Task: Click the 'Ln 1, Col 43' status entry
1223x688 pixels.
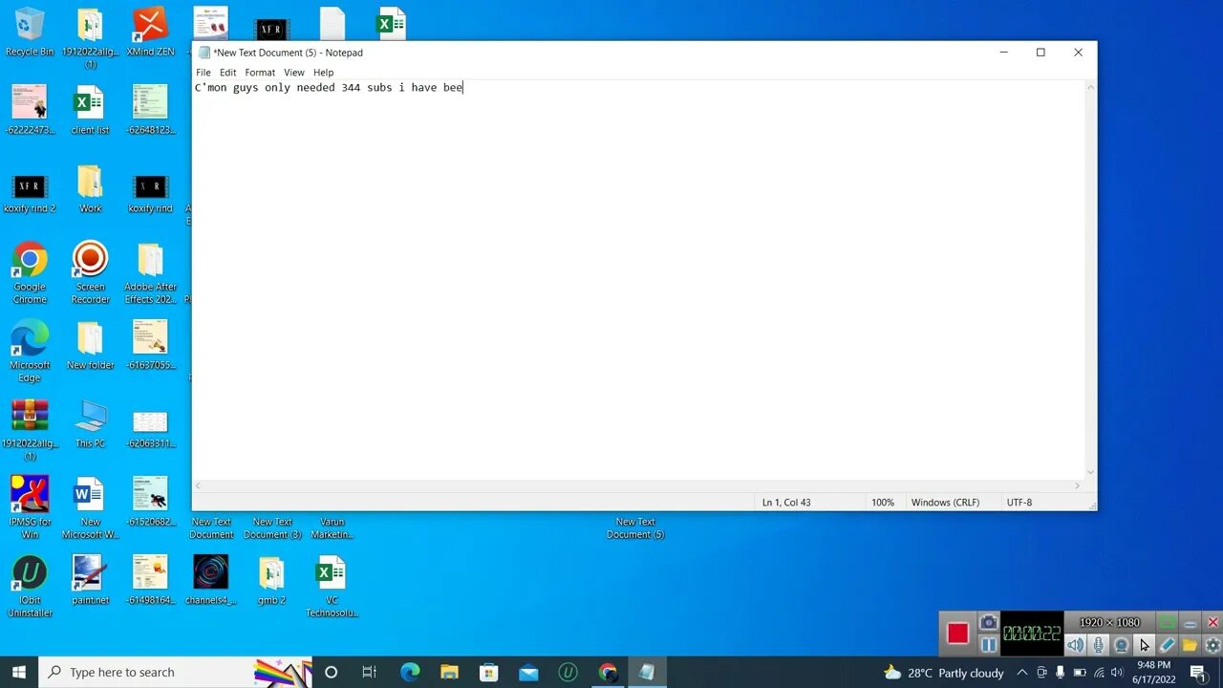Action: (786, 503)
